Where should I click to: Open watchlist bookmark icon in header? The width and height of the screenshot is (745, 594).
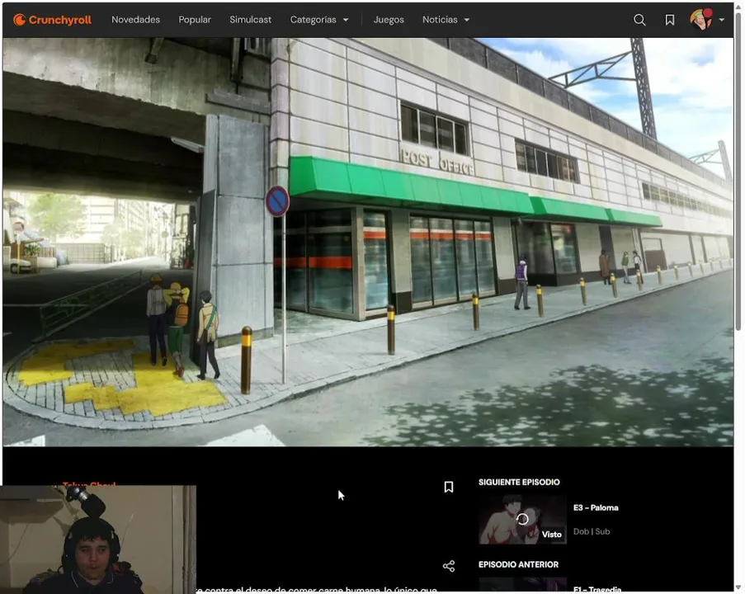[669, 20]
